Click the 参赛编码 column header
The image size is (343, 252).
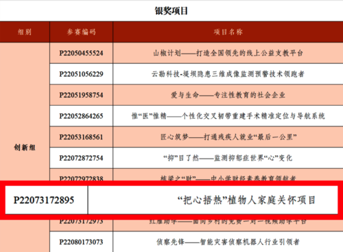[81, 32]
